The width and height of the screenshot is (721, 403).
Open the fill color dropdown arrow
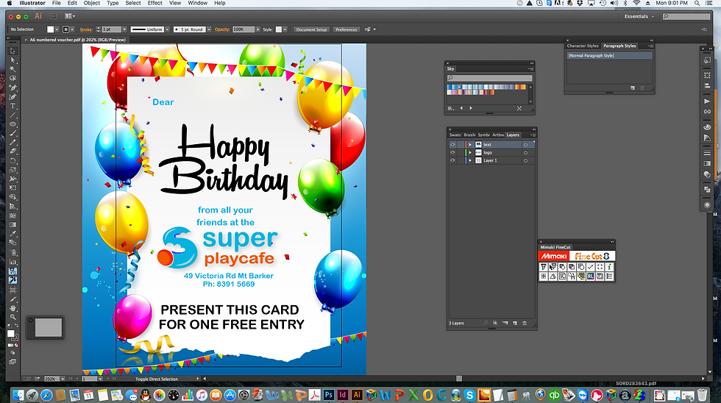coord(57,29)
